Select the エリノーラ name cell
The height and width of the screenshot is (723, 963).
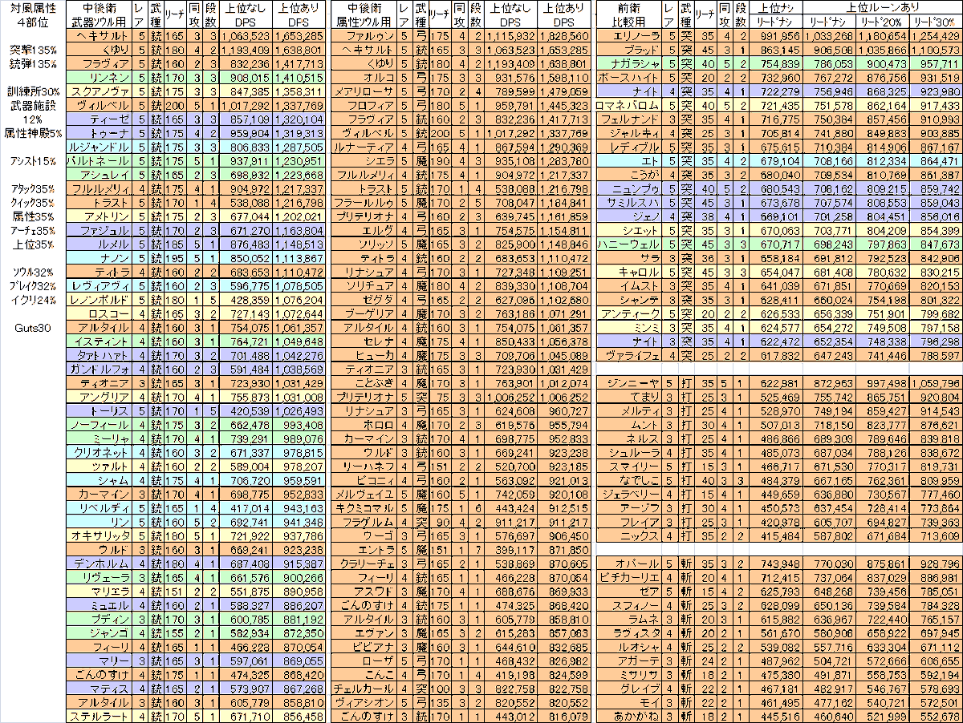tap(630, 37)
